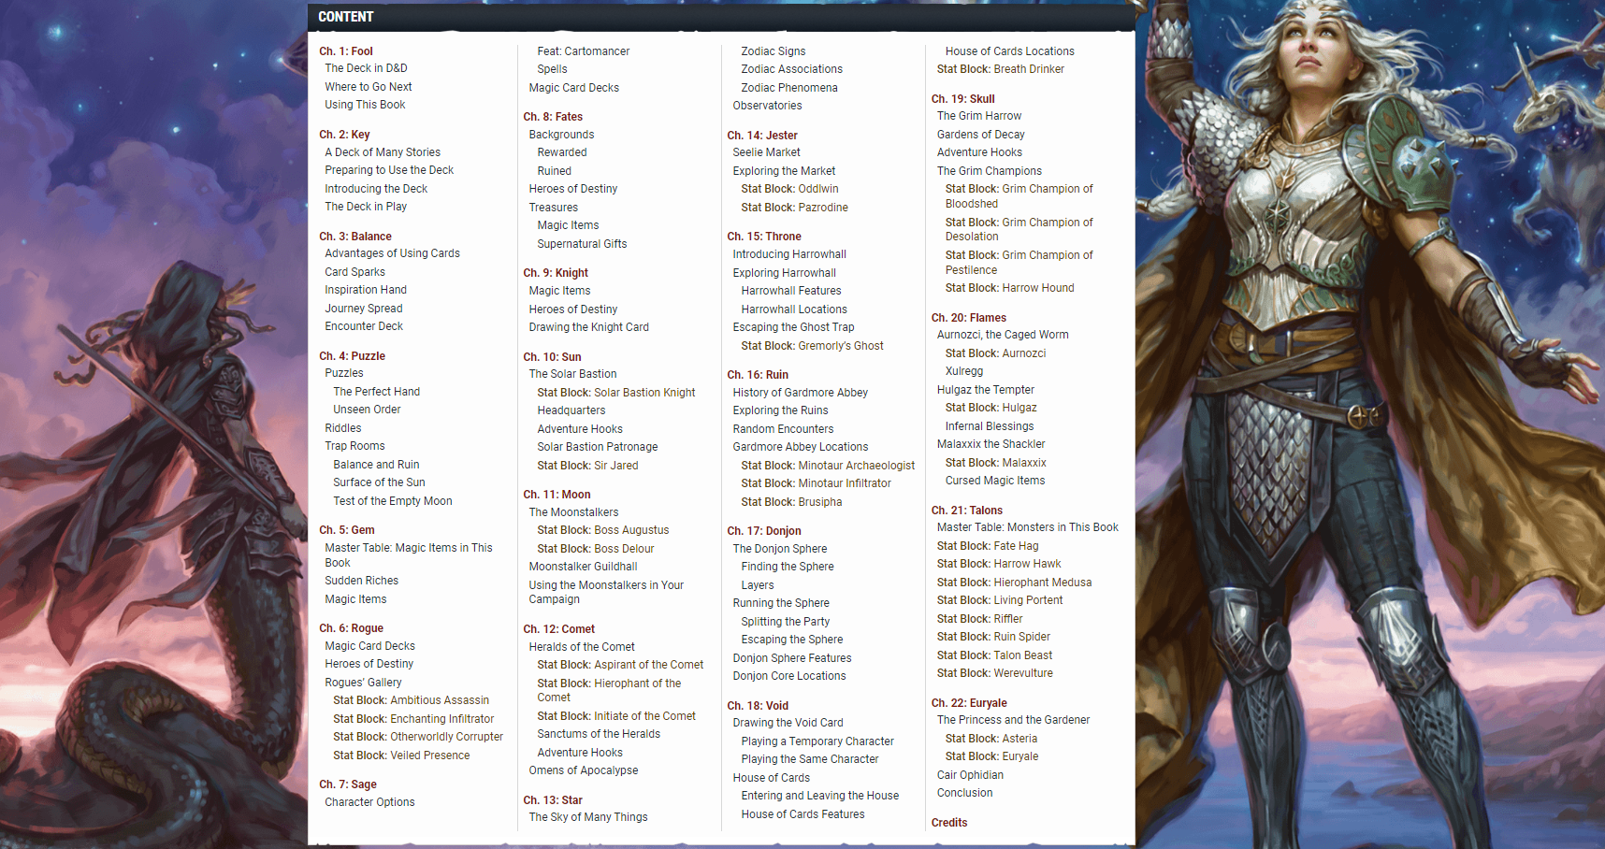1605x849 pixels.
Task: Open Rogues' Gallery section
Action: point(363,683)
